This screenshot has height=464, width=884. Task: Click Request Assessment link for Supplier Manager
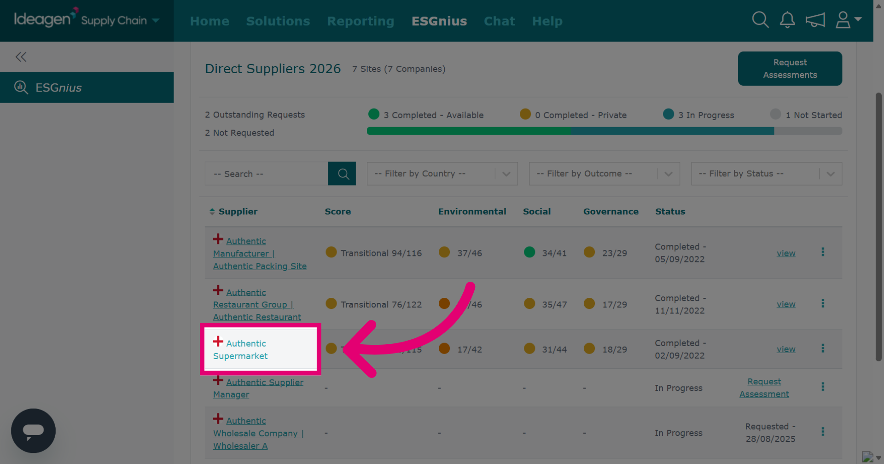pyautogui.click(x=764, y=388)
